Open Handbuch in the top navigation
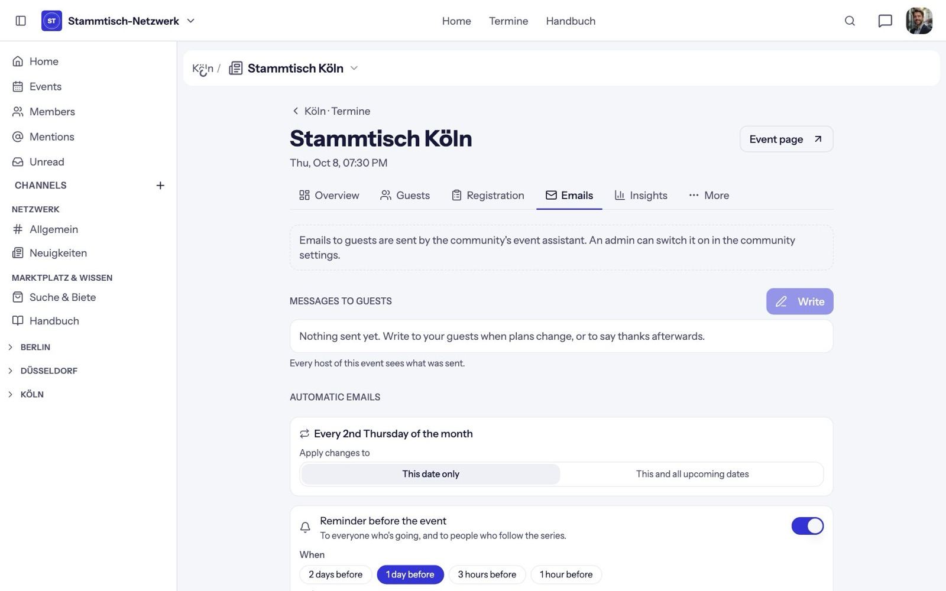946x591 pixels. pyautogui.click(x=571, y=21)
